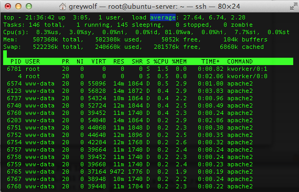This screenshot has width=299, height=192.
Task: Click PID 6751 in process list
Action: point(14,127)
